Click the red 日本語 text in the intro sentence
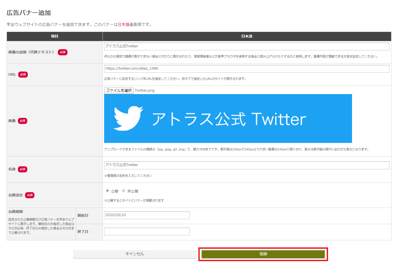The height and width of the screenshot is (265, 403). (x=123, y=24)
